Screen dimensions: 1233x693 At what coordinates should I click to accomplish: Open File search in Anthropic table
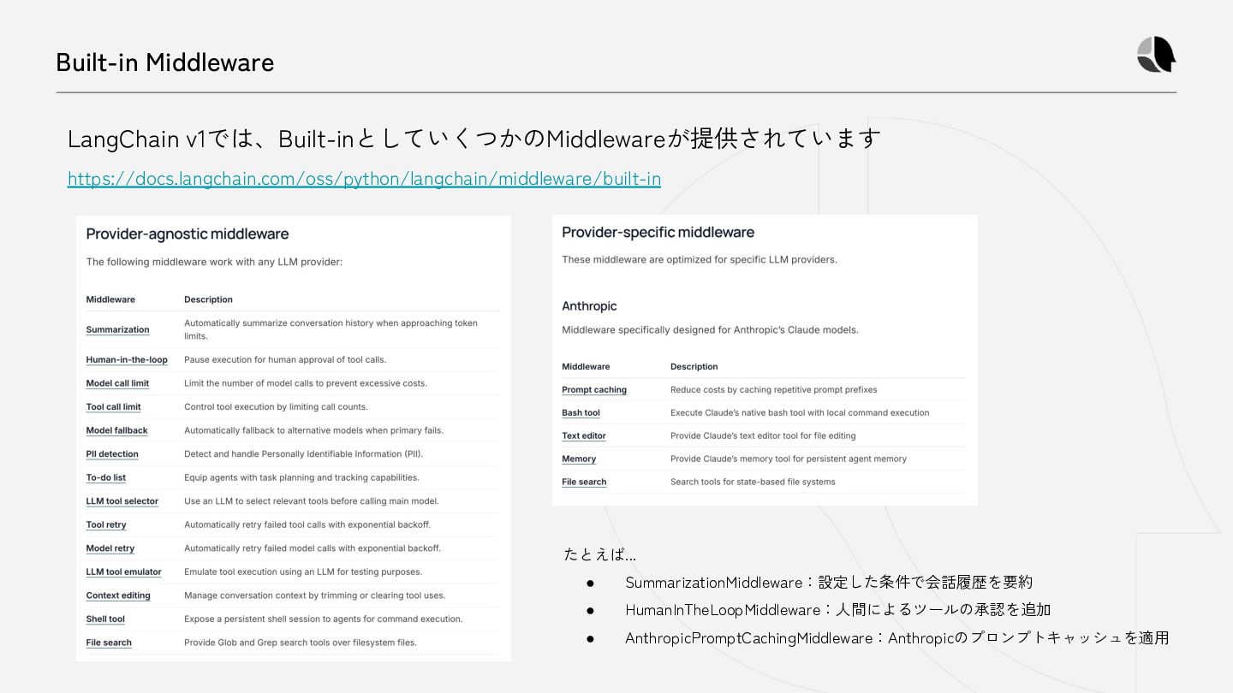pos(584,482)
